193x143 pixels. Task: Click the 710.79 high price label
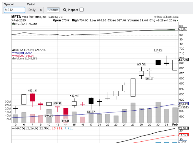pyautogui.click(x=158, y=50)
